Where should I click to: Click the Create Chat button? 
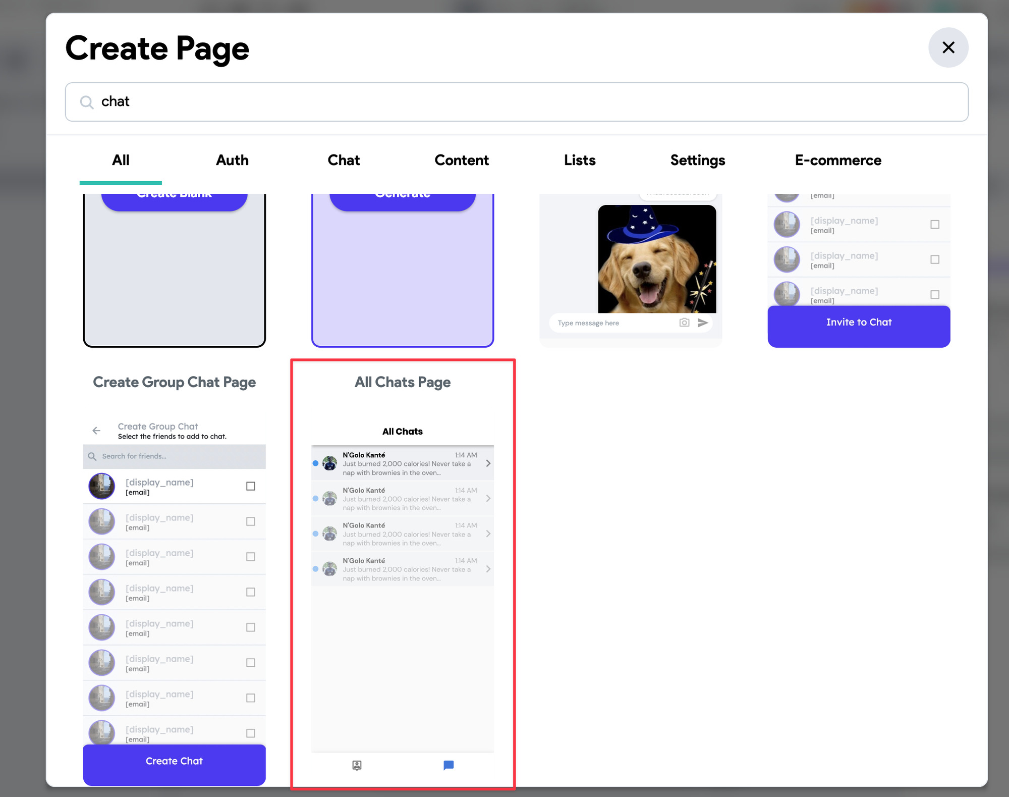tap(174, 761)
